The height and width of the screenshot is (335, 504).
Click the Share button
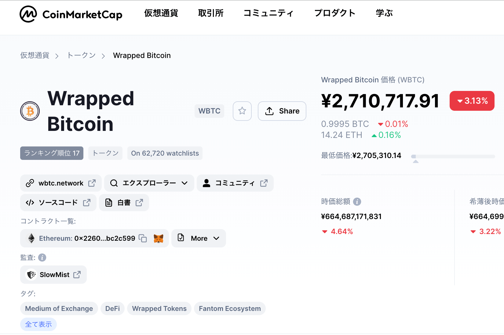282,111
